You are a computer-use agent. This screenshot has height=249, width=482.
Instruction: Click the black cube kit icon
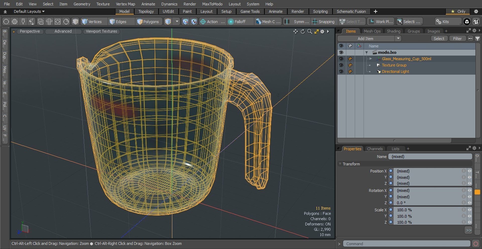click(467, 22)
